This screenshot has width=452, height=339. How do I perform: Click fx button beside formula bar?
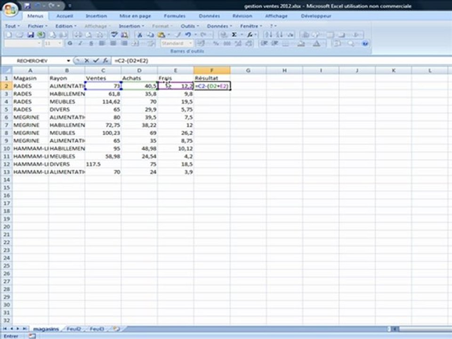click(x=105, y=61)
